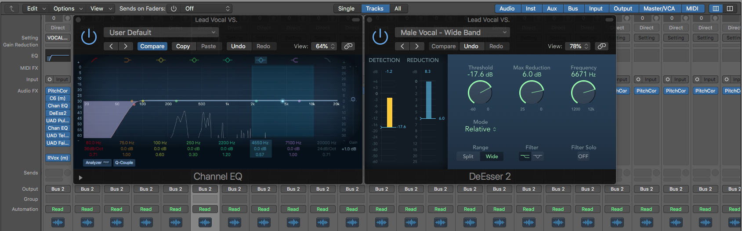Toggle yellow 100 Hz bell band icon
Image resolution: width=742 pixels, height=231 pixels.
[x=161, y=60]
